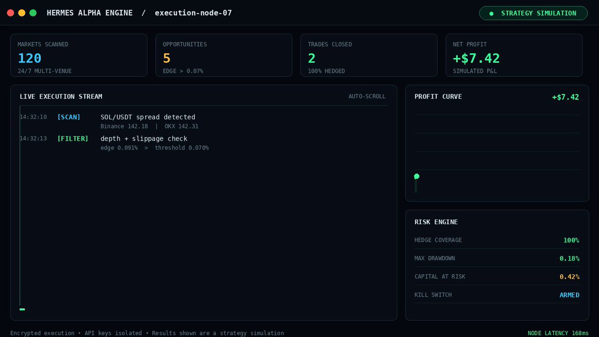Click the red close window dot

click(10, 13)
